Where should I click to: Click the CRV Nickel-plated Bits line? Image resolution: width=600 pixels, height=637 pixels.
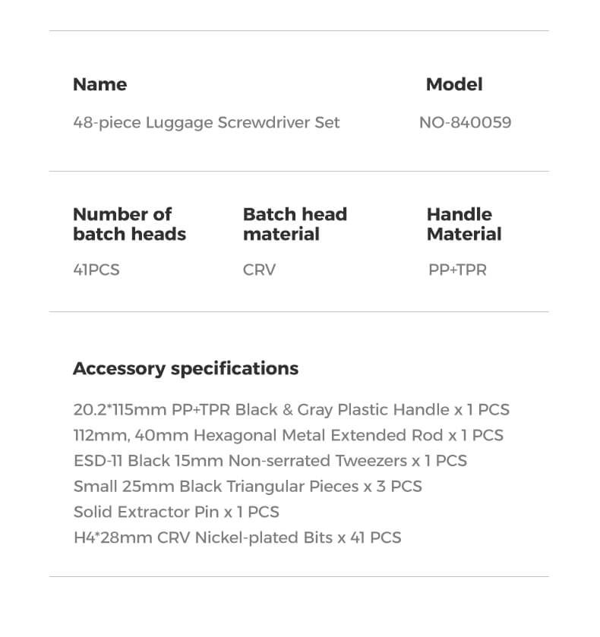(x=237, y=538)
